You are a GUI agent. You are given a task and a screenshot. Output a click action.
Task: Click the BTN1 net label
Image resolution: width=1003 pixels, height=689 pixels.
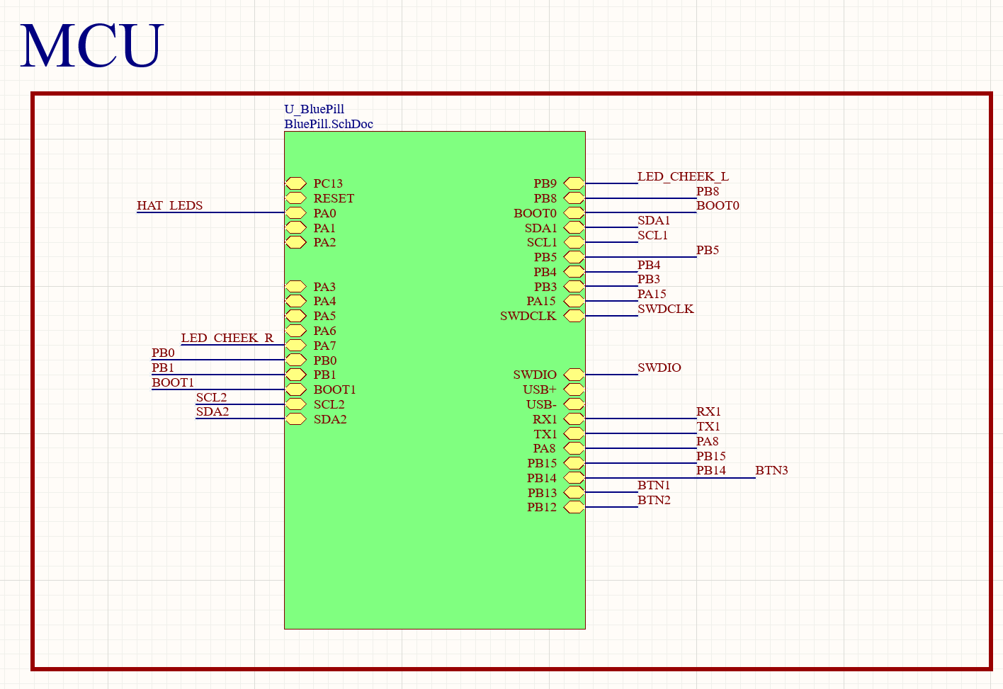tap(653, 485)
